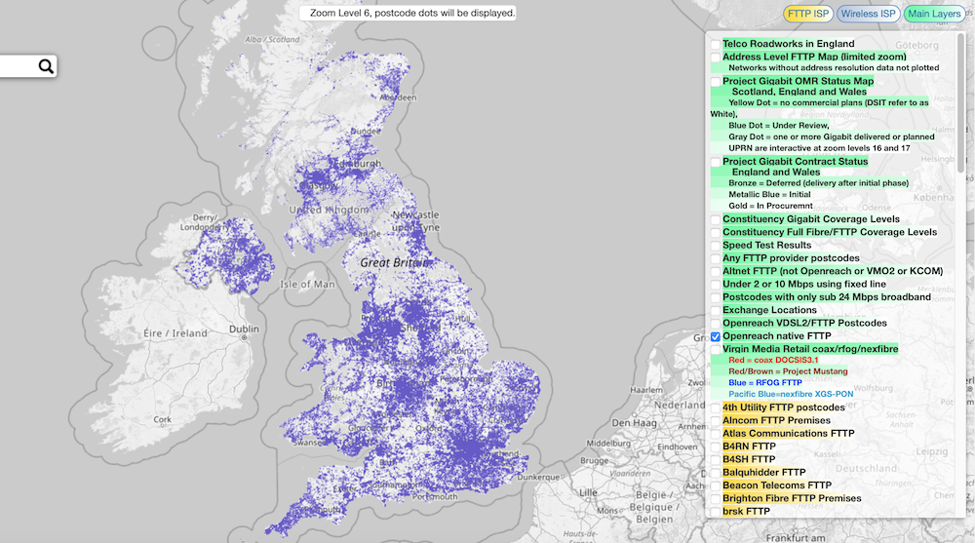The image size is (975, 543).
Task: Turn on Project Gigabit Contract Status layer
Action: (716, 162)
